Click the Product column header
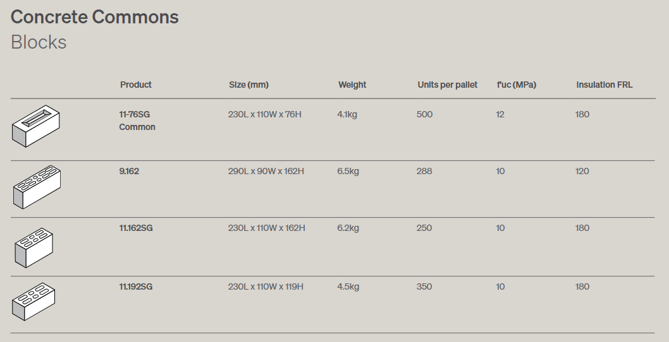The width and height of the screenshot is (669, 342). click(136, 85)
